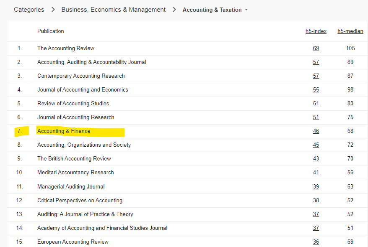368x247 pixels.
Task: Select 'Meditari Accountancy Research' name
Action: 75,173
